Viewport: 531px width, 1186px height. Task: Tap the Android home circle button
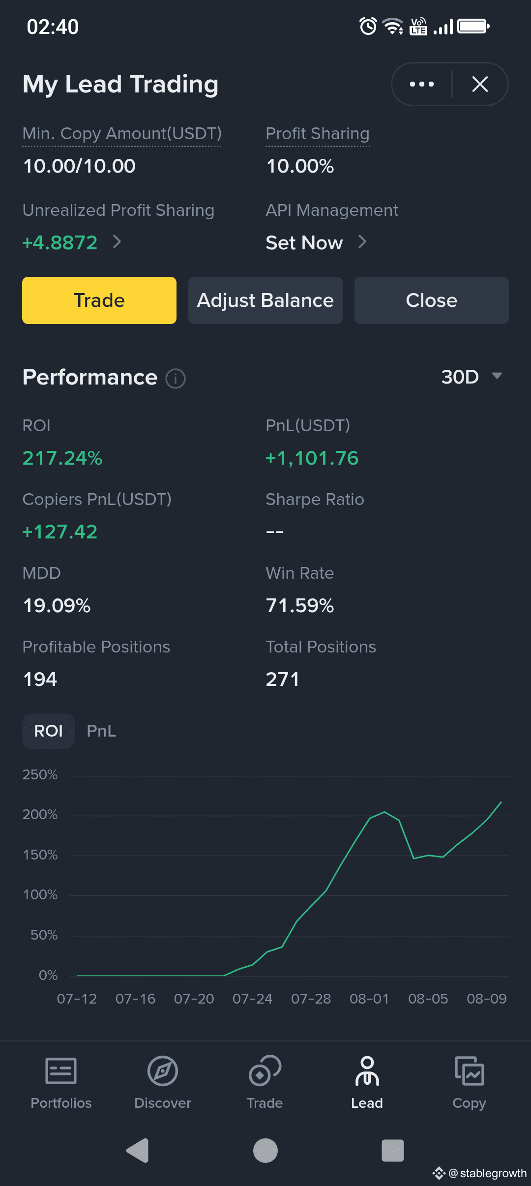pyautogui.click(x=265, y=1151)
